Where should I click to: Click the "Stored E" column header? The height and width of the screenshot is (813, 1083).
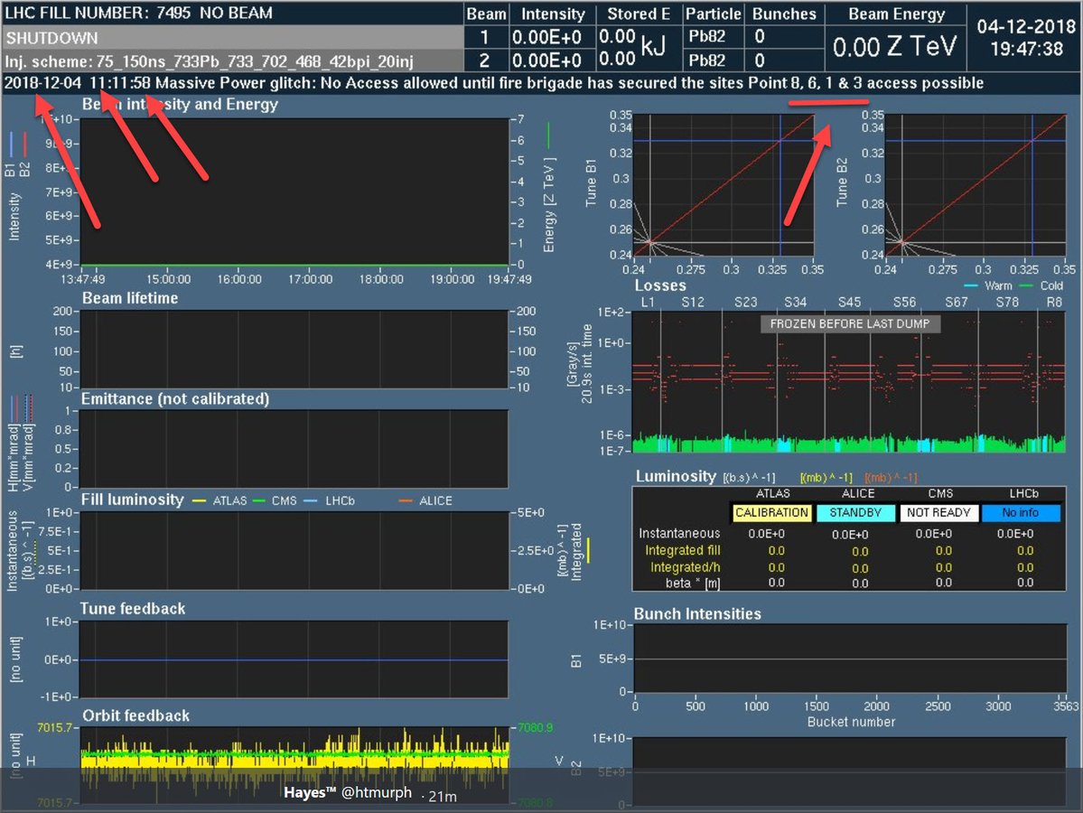(x=639, y=14)
